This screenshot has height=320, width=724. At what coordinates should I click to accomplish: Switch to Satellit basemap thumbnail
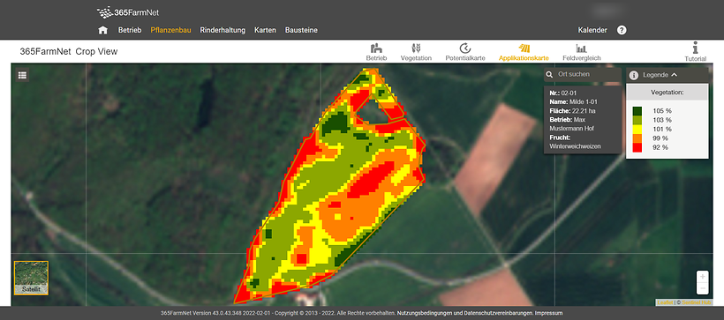31,278
